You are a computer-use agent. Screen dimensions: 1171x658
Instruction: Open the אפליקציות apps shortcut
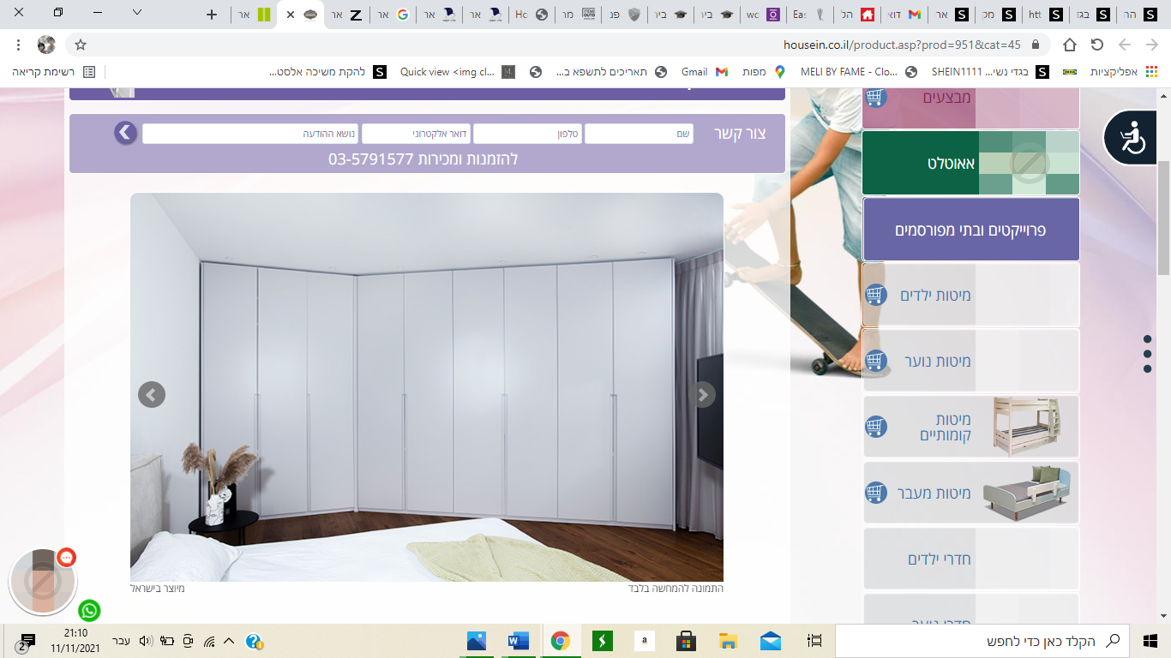point(1125,72)
